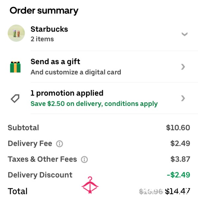Click the Subtotal $10.60 amount
This screenshot has height=203, width=198.
tap(178, 128)
